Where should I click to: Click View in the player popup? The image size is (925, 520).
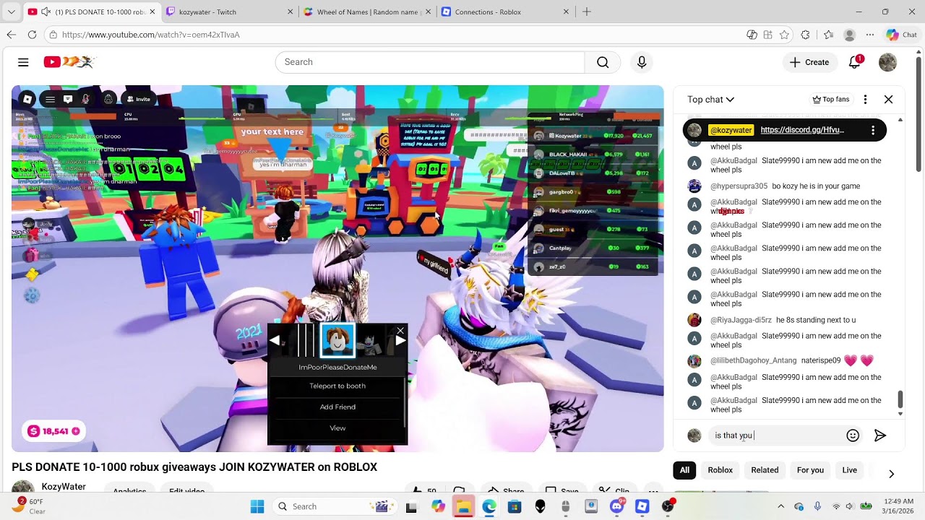[x=337, y=428]
